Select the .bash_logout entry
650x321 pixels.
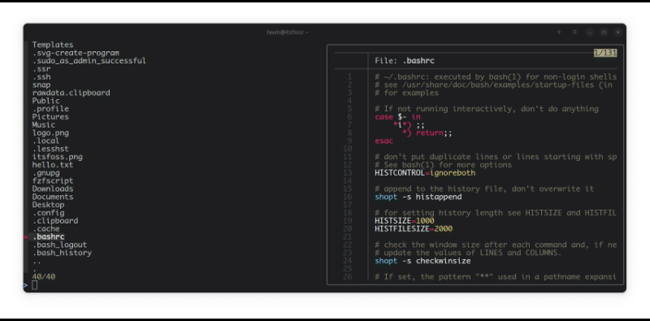(59, 245)
